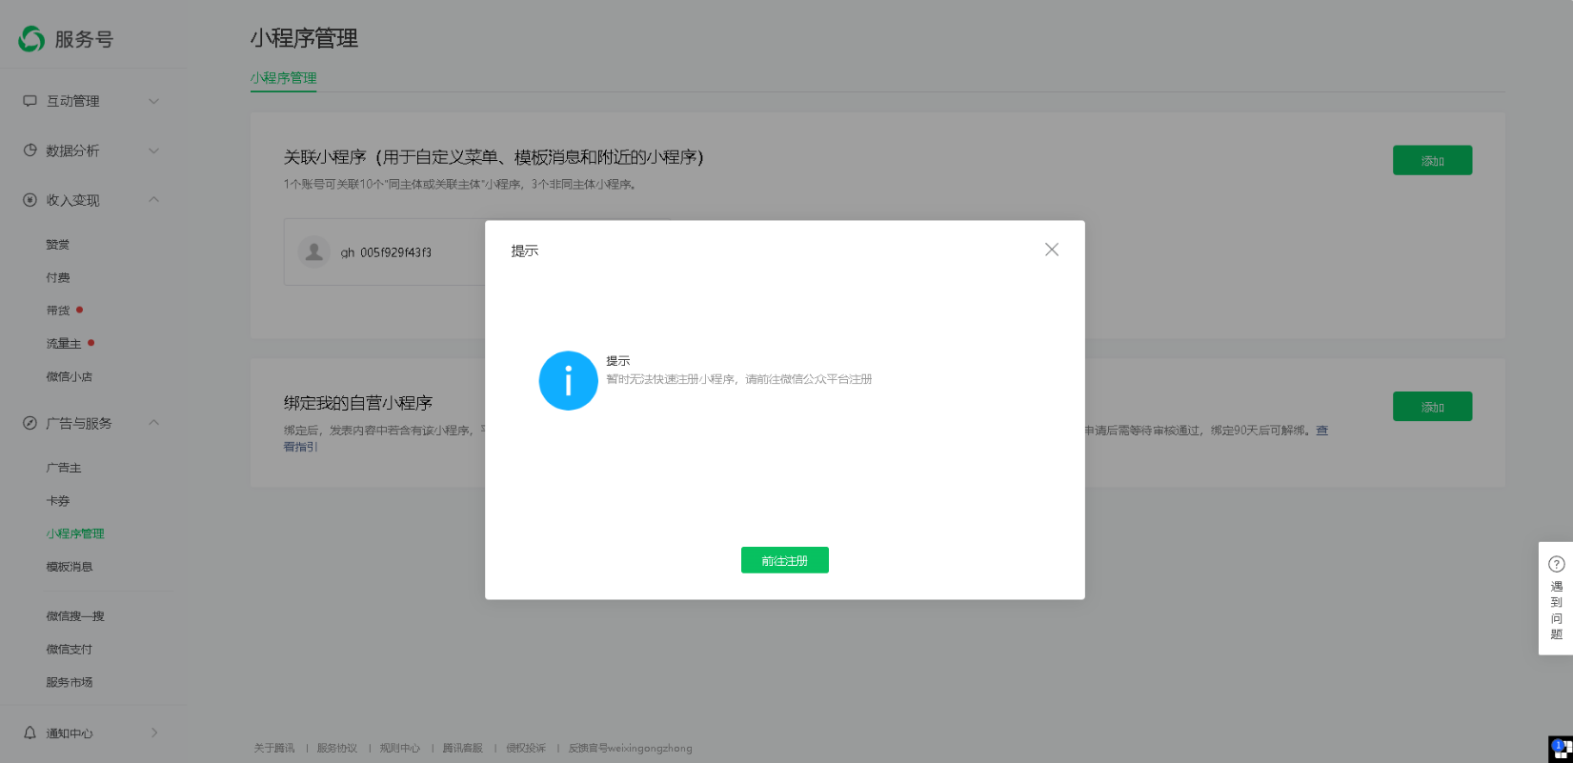The height and width of the screenshot is (763, 1573).
Task: Click the 数据分析 label
Action: (x=72, y=151)
